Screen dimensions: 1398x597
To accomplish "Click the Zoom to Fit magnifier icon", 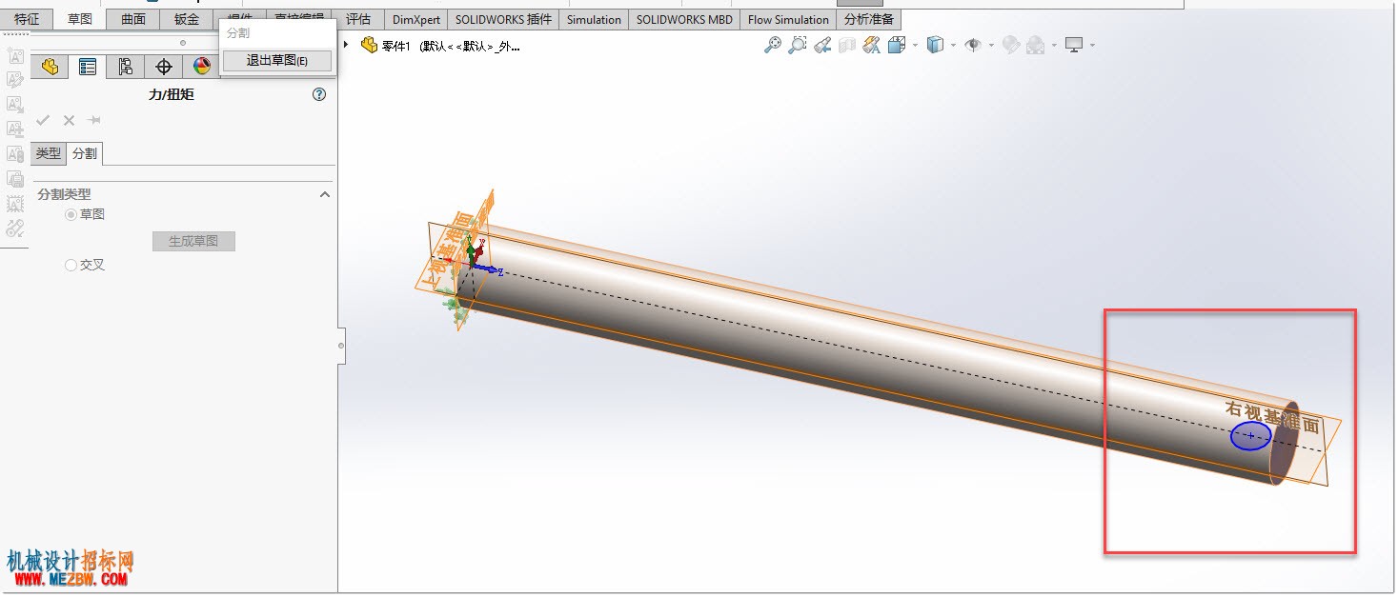I will 773,45.
